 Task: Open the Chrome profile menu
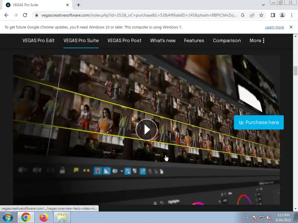coord(282,15)
